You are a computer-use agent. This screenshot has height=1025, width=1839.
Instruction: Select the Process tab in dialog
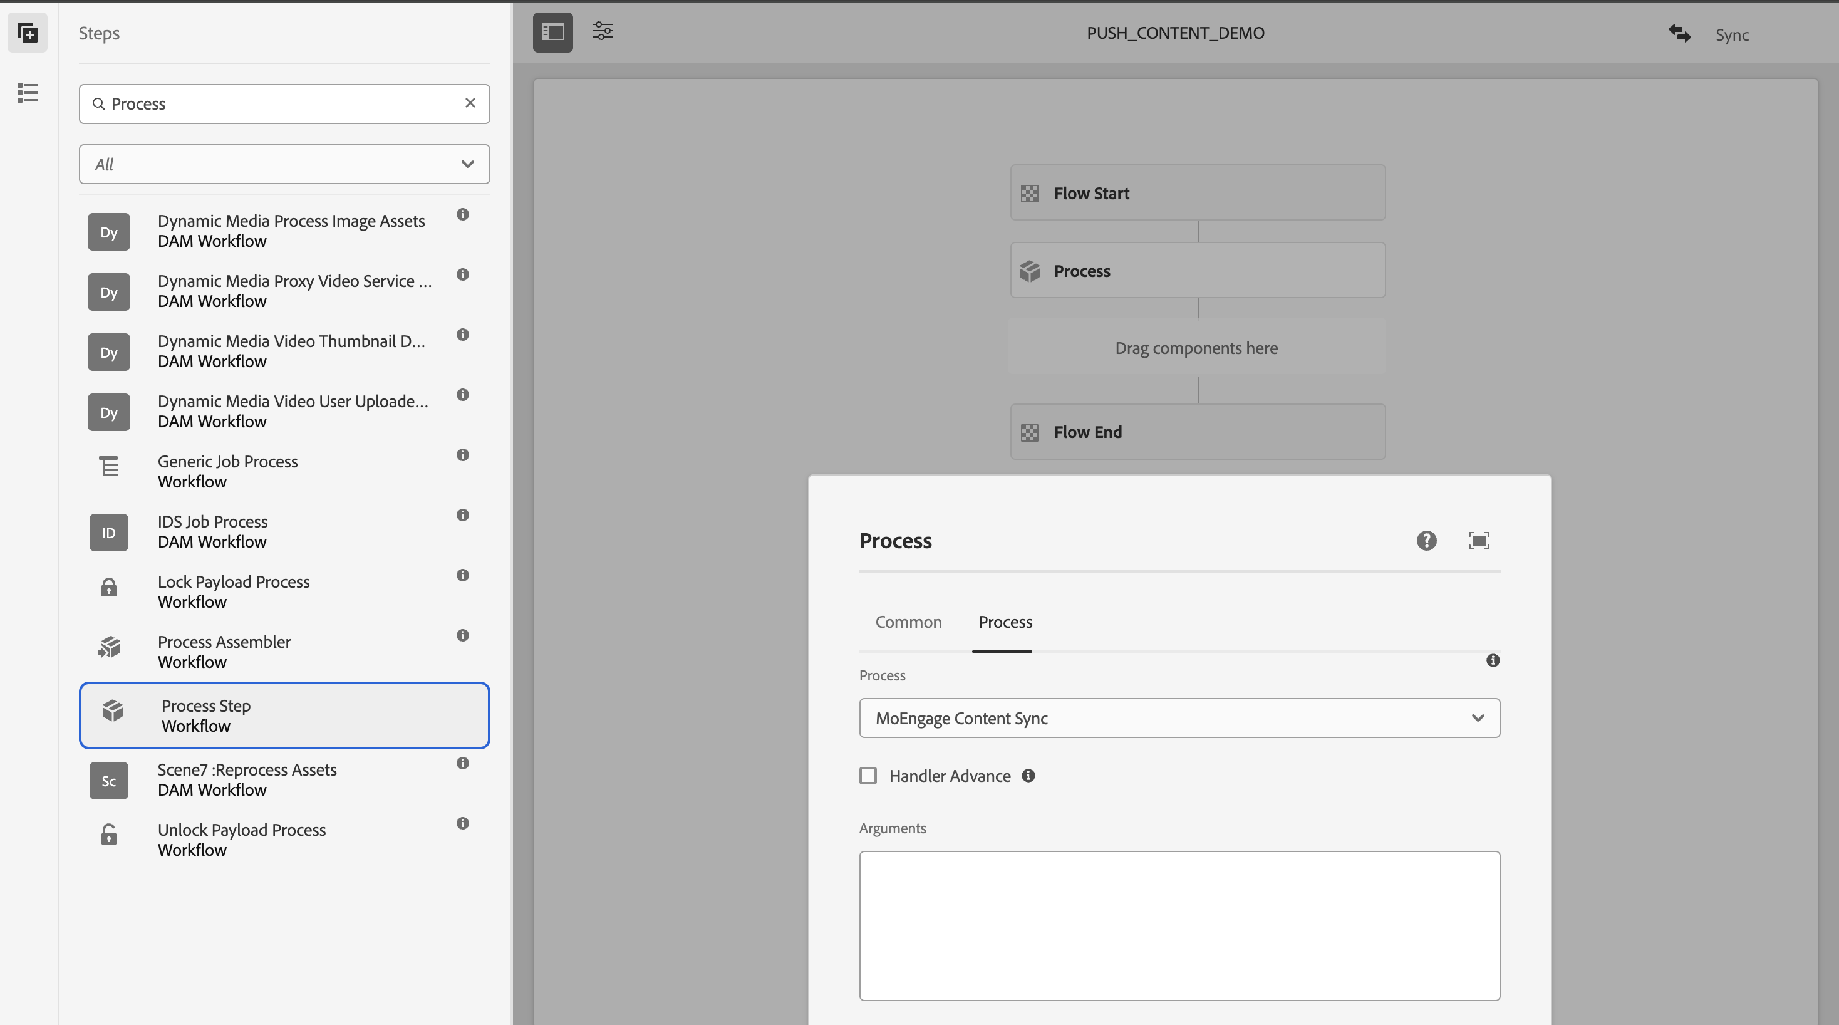1005,622
